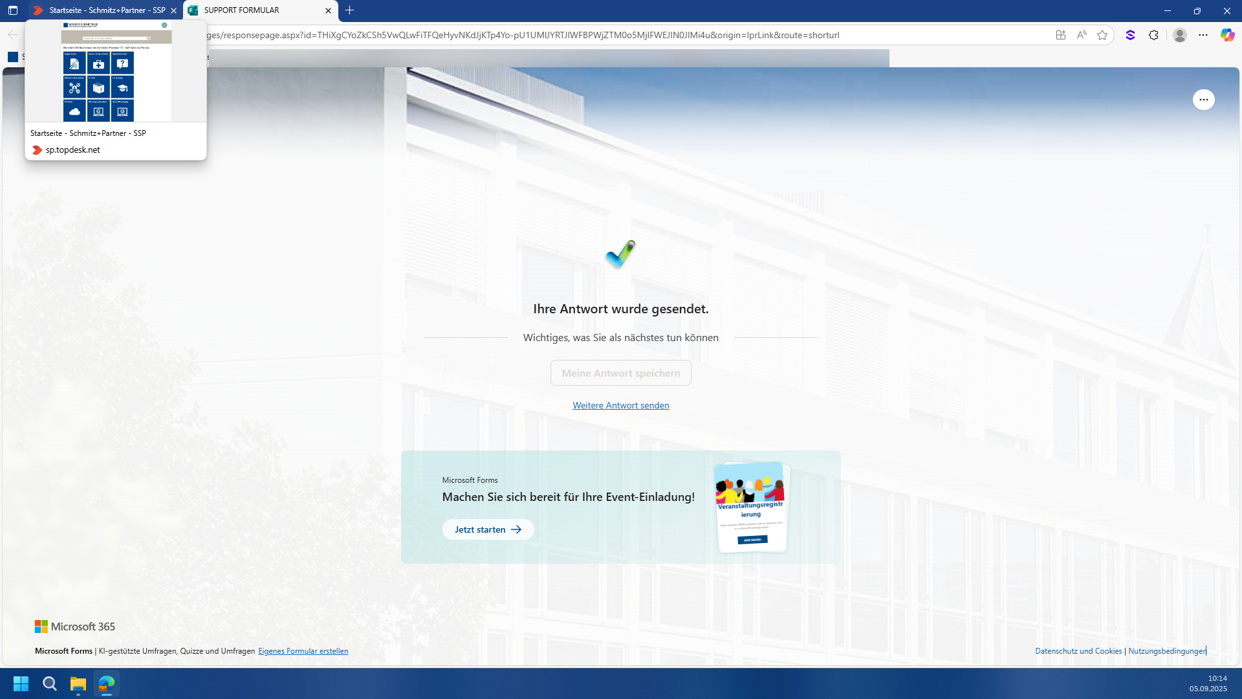Viewport: 1242px width, 699px height.
Task: Click the user profile avatar icon
Action: click(1180, 35)
